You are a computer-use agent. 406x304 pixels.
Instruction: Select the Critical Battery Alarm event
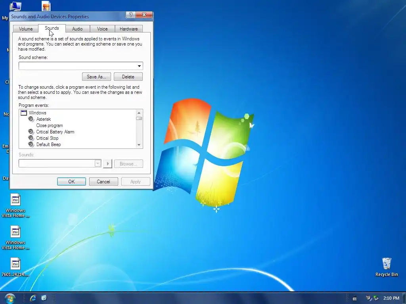coord(55,132)
